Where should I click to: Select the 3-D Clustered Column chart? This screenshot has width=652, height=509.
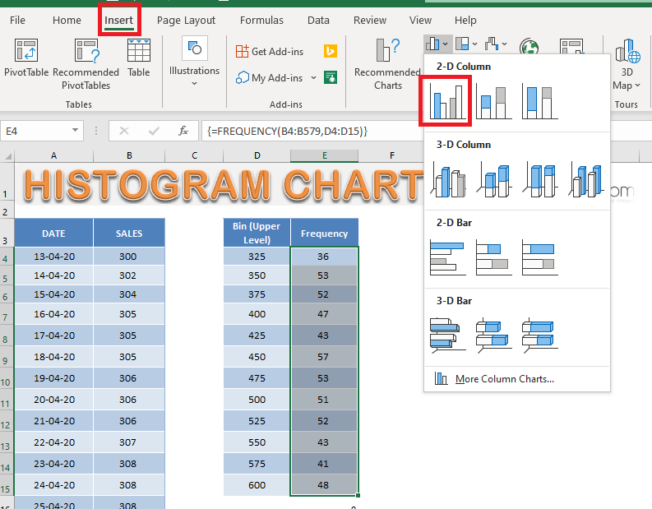[x=448, y=179]
